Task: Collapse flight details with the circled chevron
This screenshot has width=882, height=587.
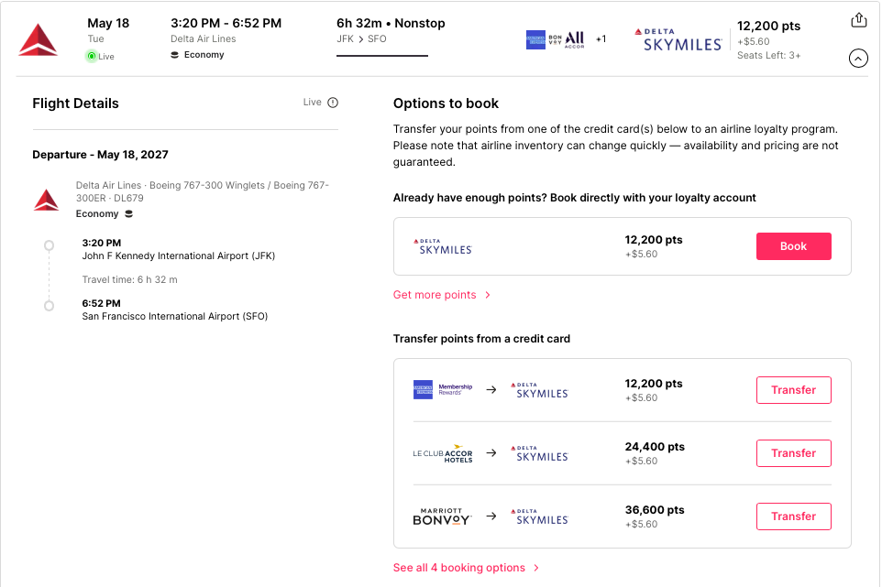Action: pos(858,58)
